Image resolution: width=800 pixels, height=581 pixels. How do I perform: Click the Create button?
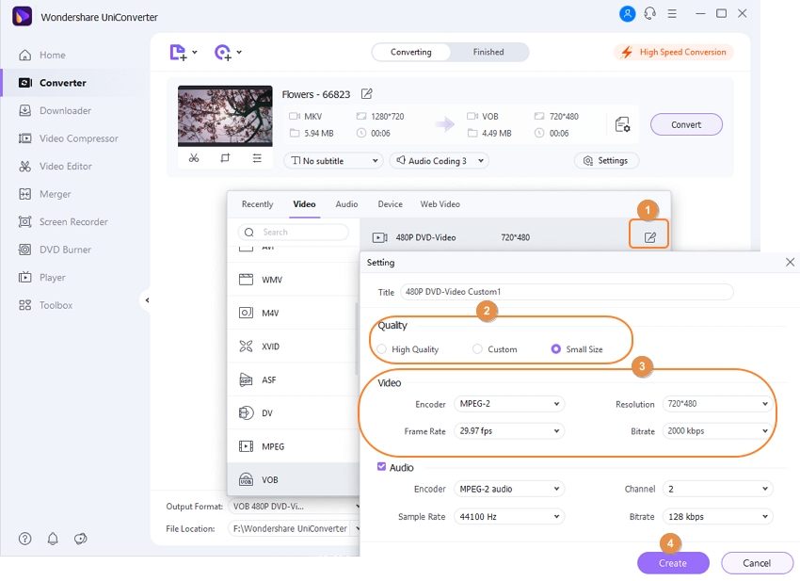673,563
